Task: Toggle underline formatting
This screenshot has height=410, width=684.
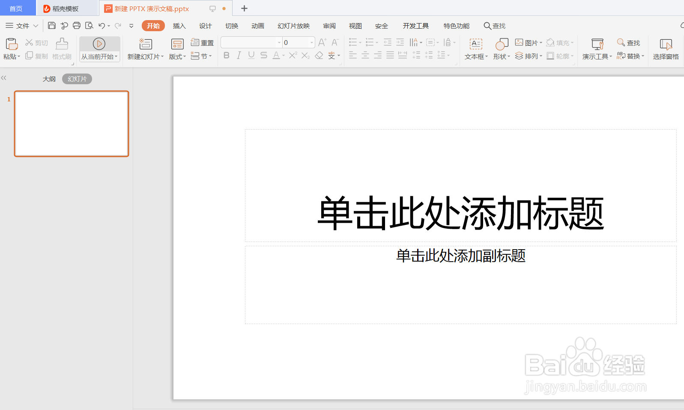Action: click(251, 55)
